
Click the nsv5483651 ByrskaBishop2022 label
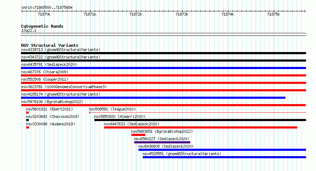pos(162,131)
